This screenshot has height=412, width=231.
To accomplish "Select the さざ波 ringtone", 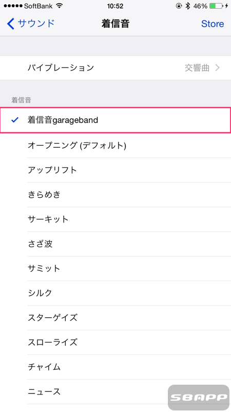I will (115, 244).
